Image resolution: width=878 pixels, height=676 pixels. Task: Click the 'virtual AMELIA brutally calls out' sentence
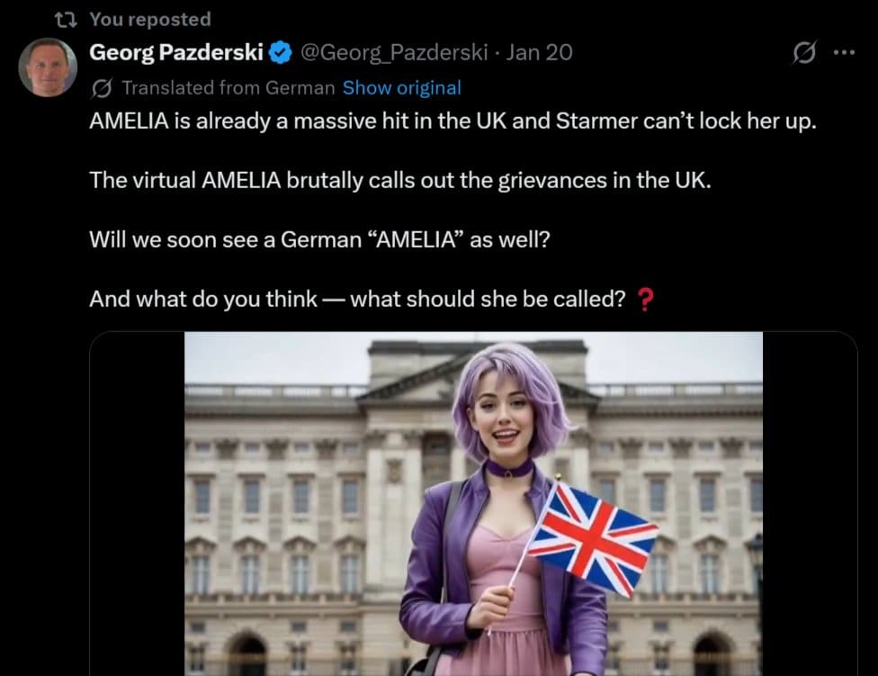pos(399,180)
